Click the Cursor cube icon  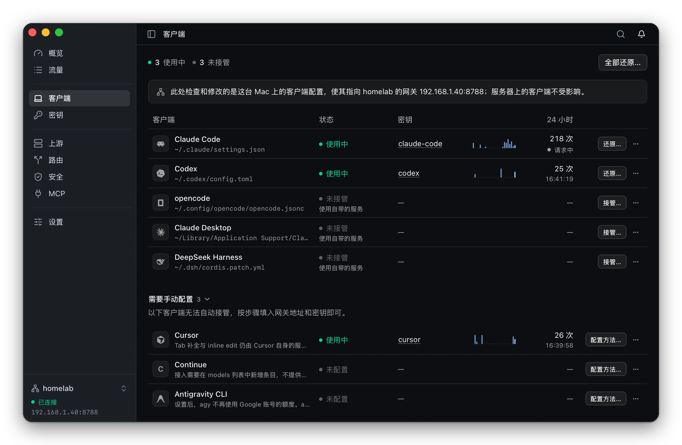click(161, 340)
